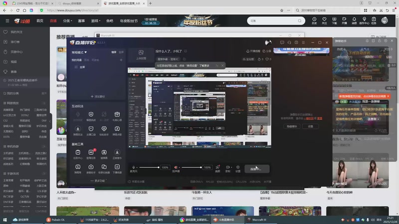Viewport: 399px width, 224px height.
Task: Toggle the Douyu sidebar hamburger menu
Action: pos(7,21)
